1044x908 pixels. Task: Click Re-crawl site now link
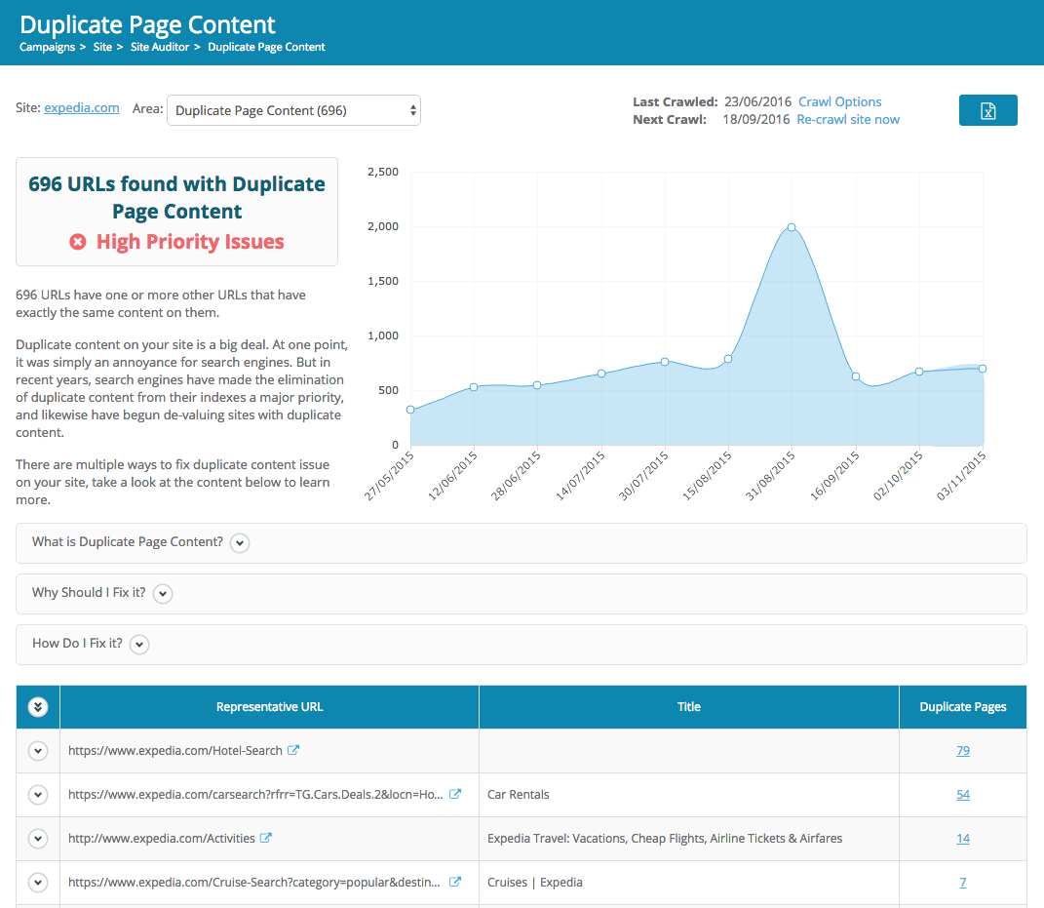tap(848, 119)
